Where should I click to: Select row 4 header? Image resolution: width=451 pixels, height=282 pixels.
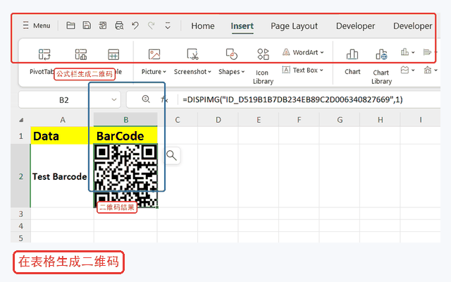point(20,226)
